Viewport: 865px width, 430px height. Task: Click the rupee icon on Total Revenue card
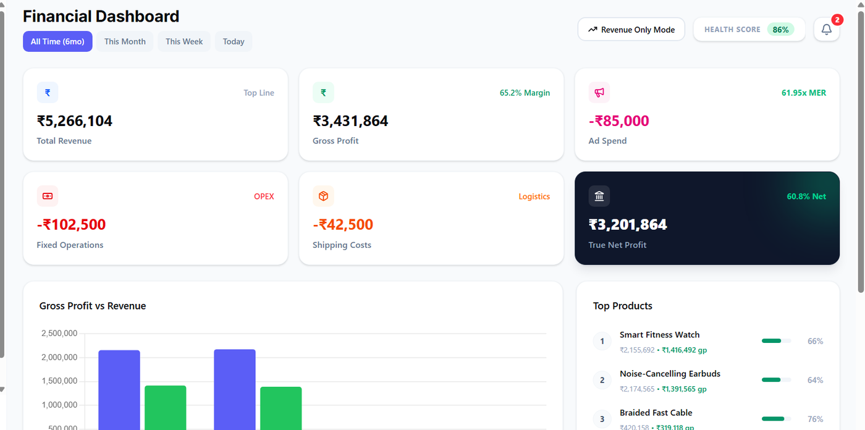48,93
